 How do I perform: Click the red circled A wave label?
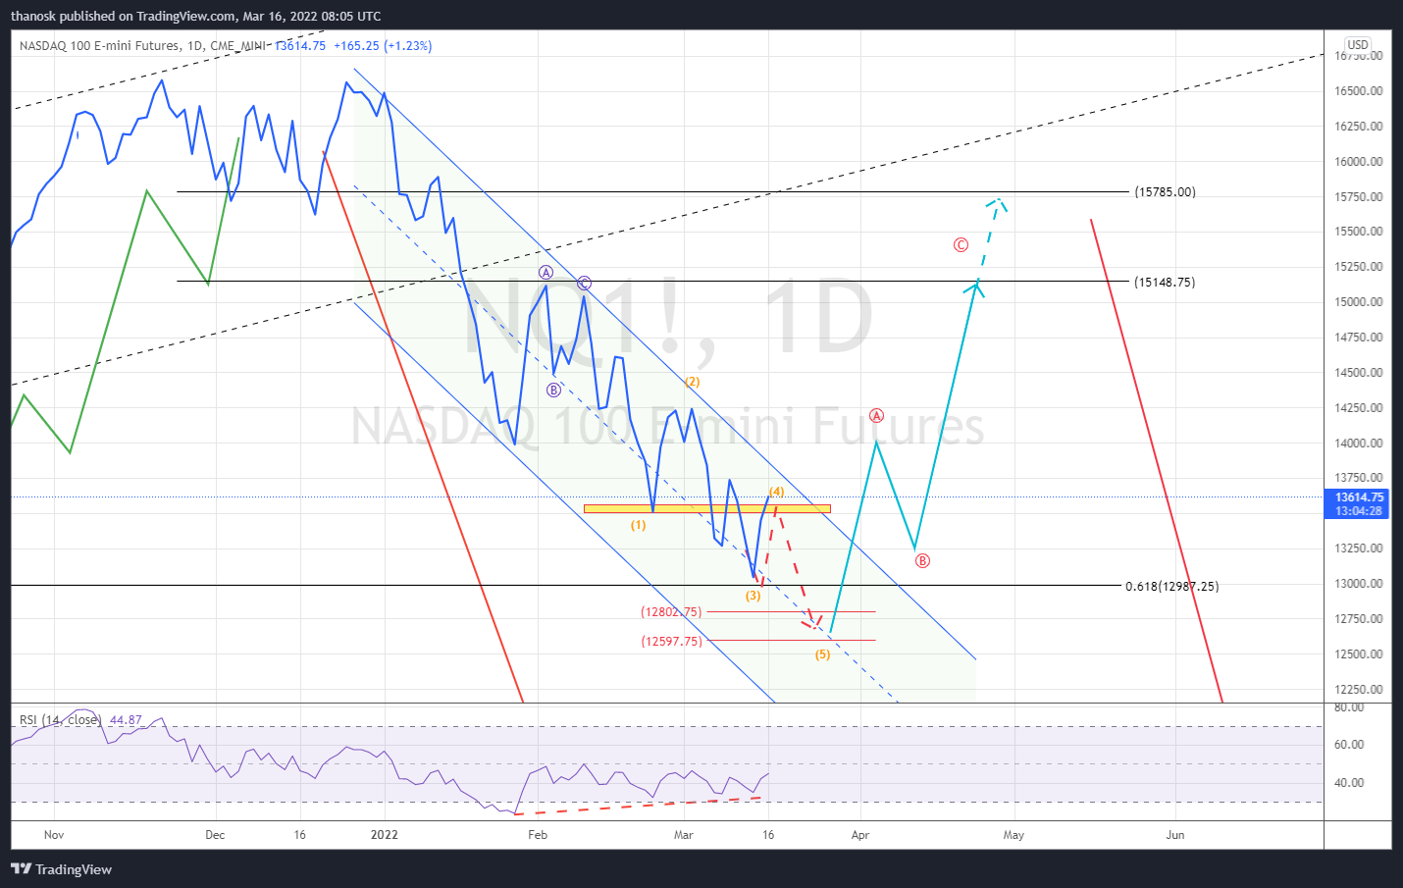(877, 416)
